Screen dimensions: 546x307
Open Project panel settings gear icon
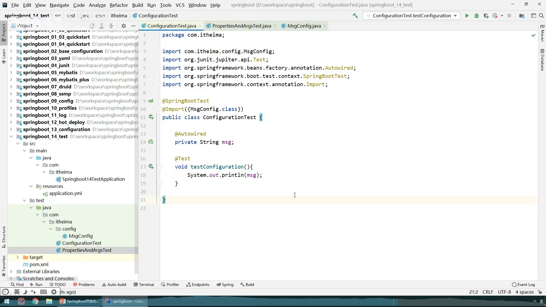(123, 26)
